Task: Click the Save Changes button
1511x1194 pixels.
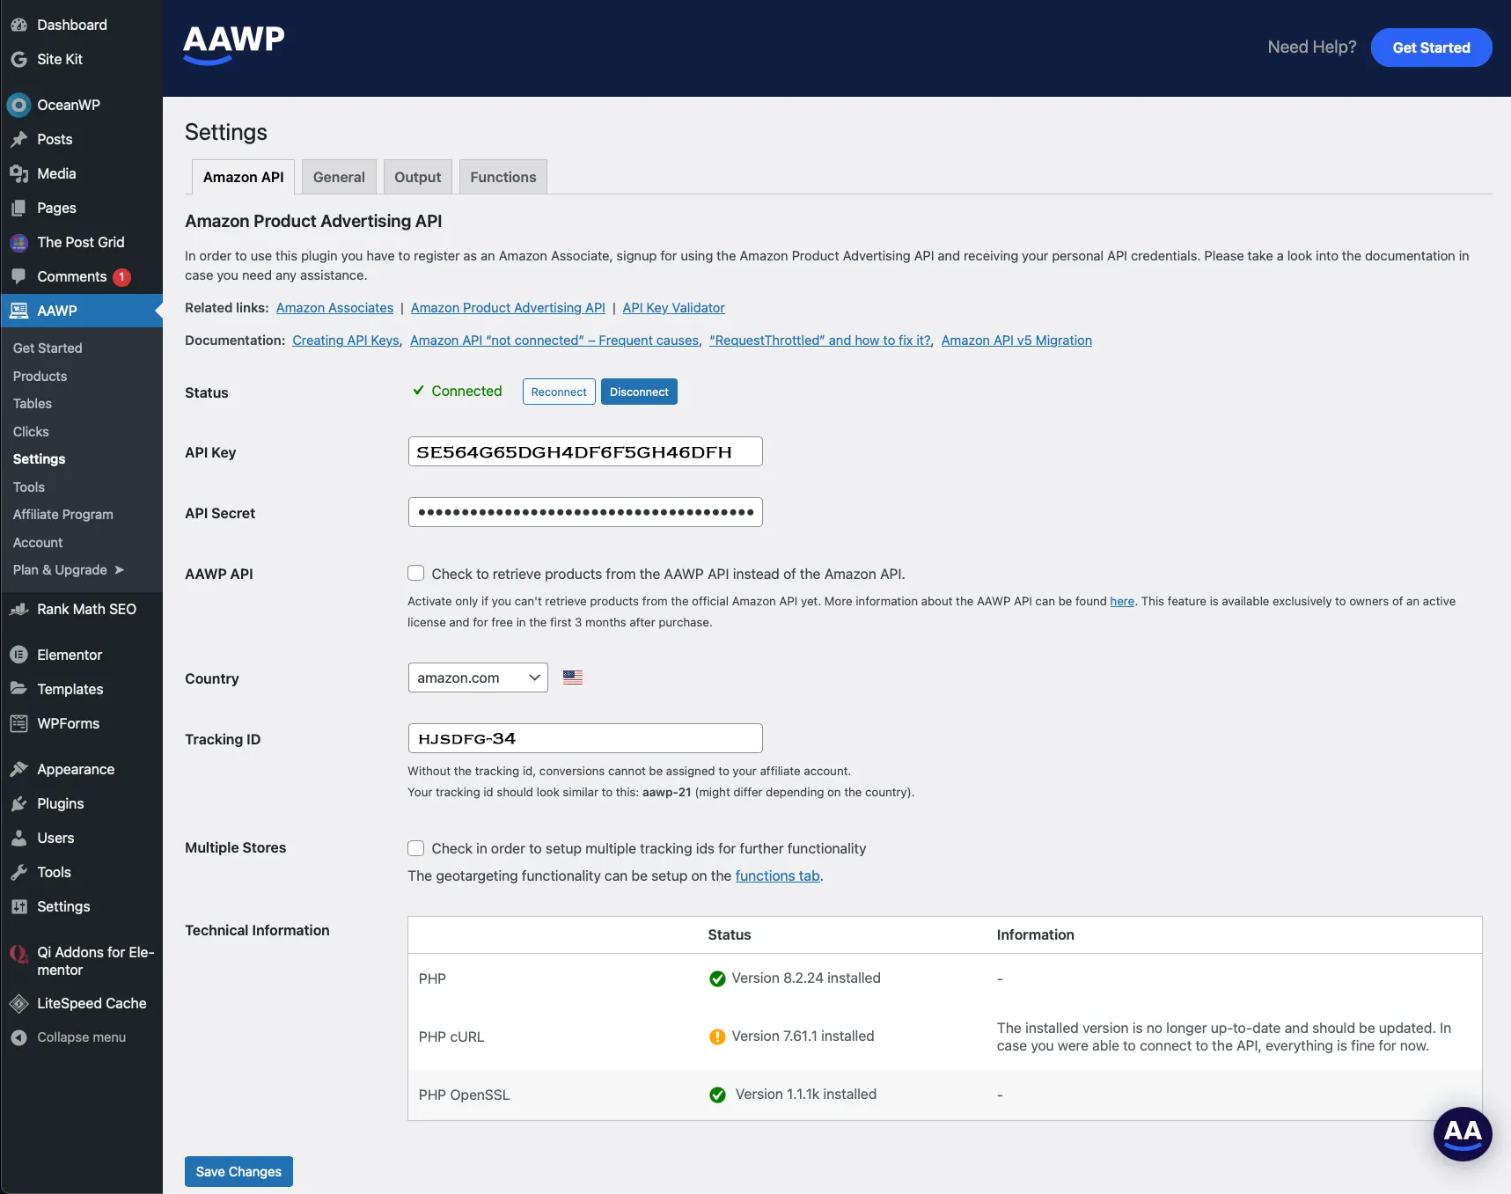Action: [x=238, y=1171]
